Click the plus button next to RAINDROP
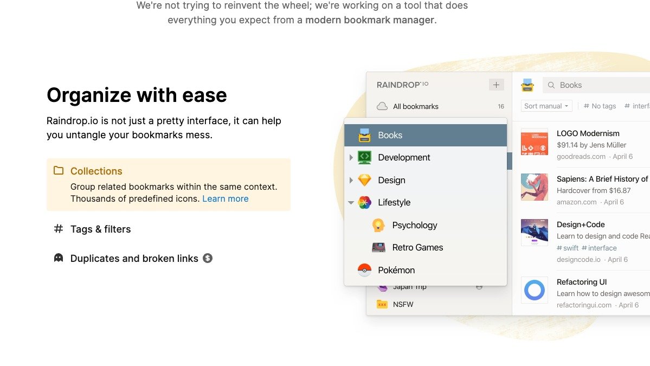The image size is (650, 366). click(x=496, y=85)
